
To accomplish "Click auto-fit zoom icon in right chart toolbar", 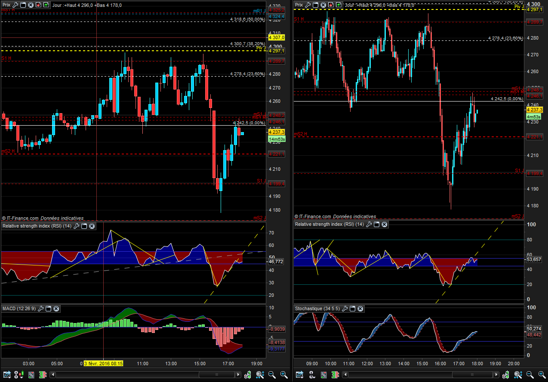I will pos(518,375).
